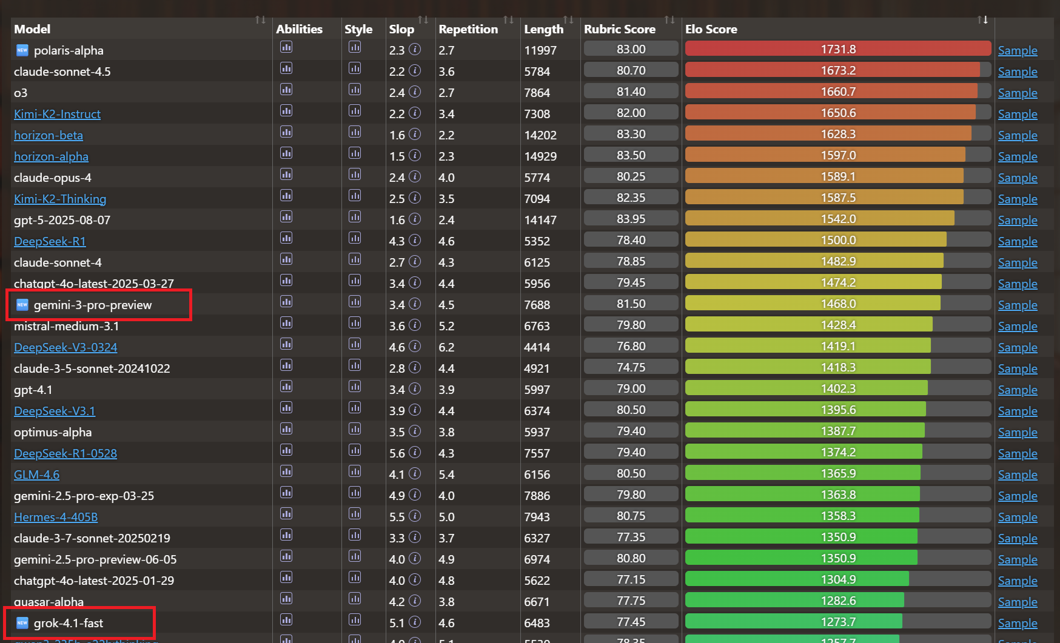Select repetition value 6.2
Screen dimensions: 1060x643
(x=446, y=347)
